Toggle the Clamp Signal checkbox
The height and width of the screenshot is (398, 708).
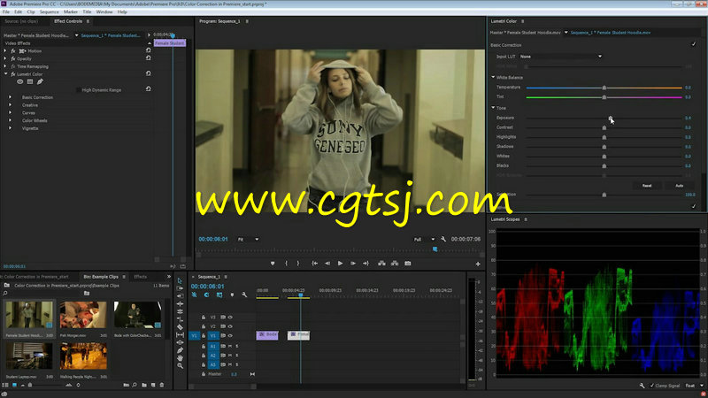(x=651, y=386)
